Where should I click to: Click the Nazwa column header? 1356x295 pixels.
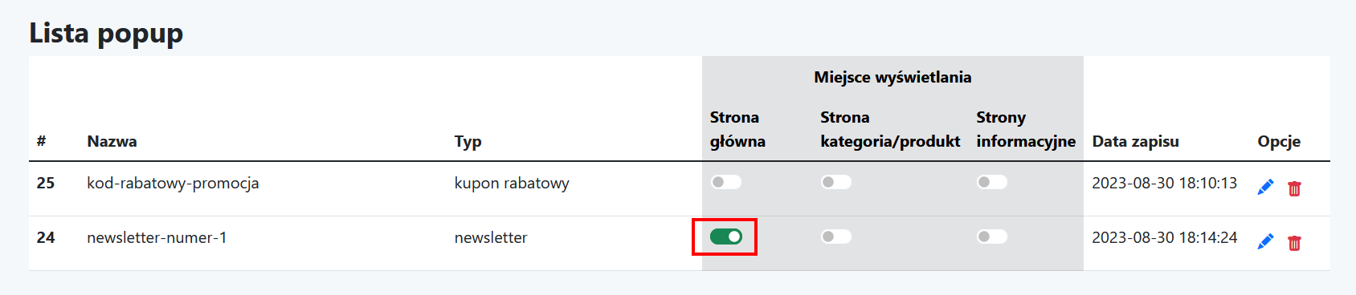(x=112, y=142)
